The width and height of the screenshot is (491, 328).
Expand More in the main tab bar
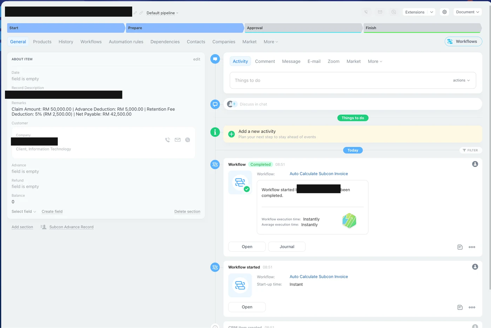271,42
